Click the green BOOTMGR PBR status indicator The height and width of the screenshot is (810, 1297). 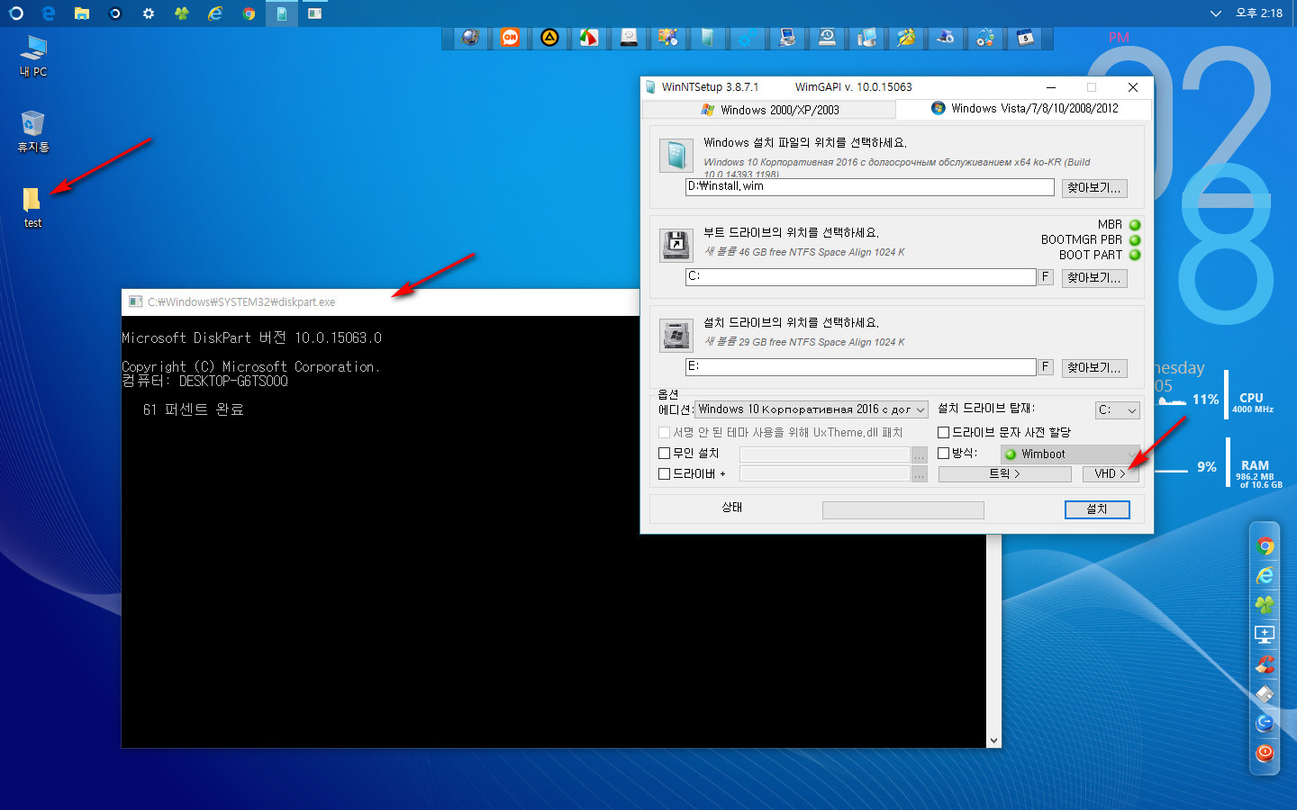(1135, 240)
